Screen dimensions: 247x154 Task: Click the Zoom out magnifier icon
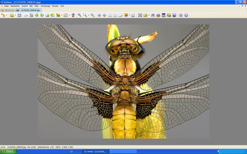pos(92,15)
